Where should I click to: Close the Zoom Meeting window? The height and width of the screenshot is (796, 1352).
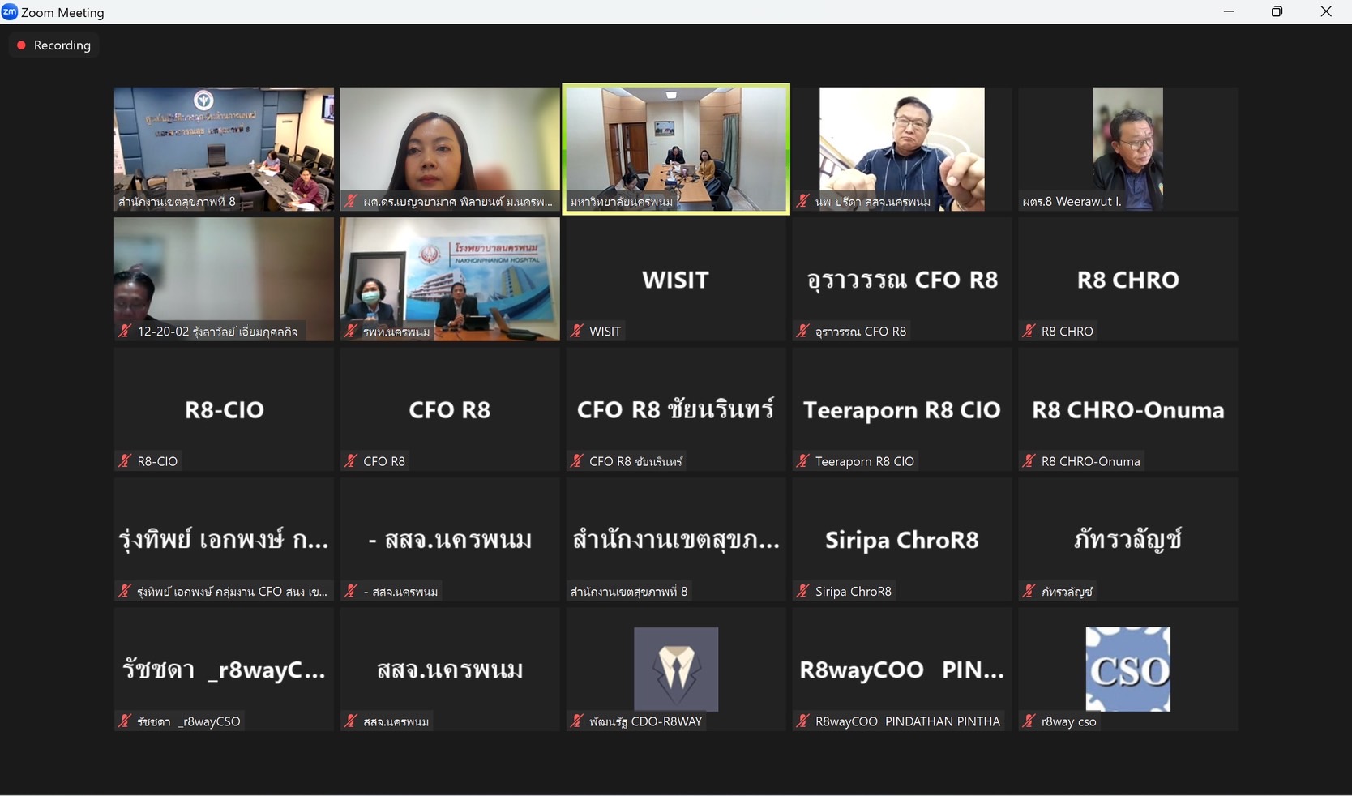(1326, 12)
